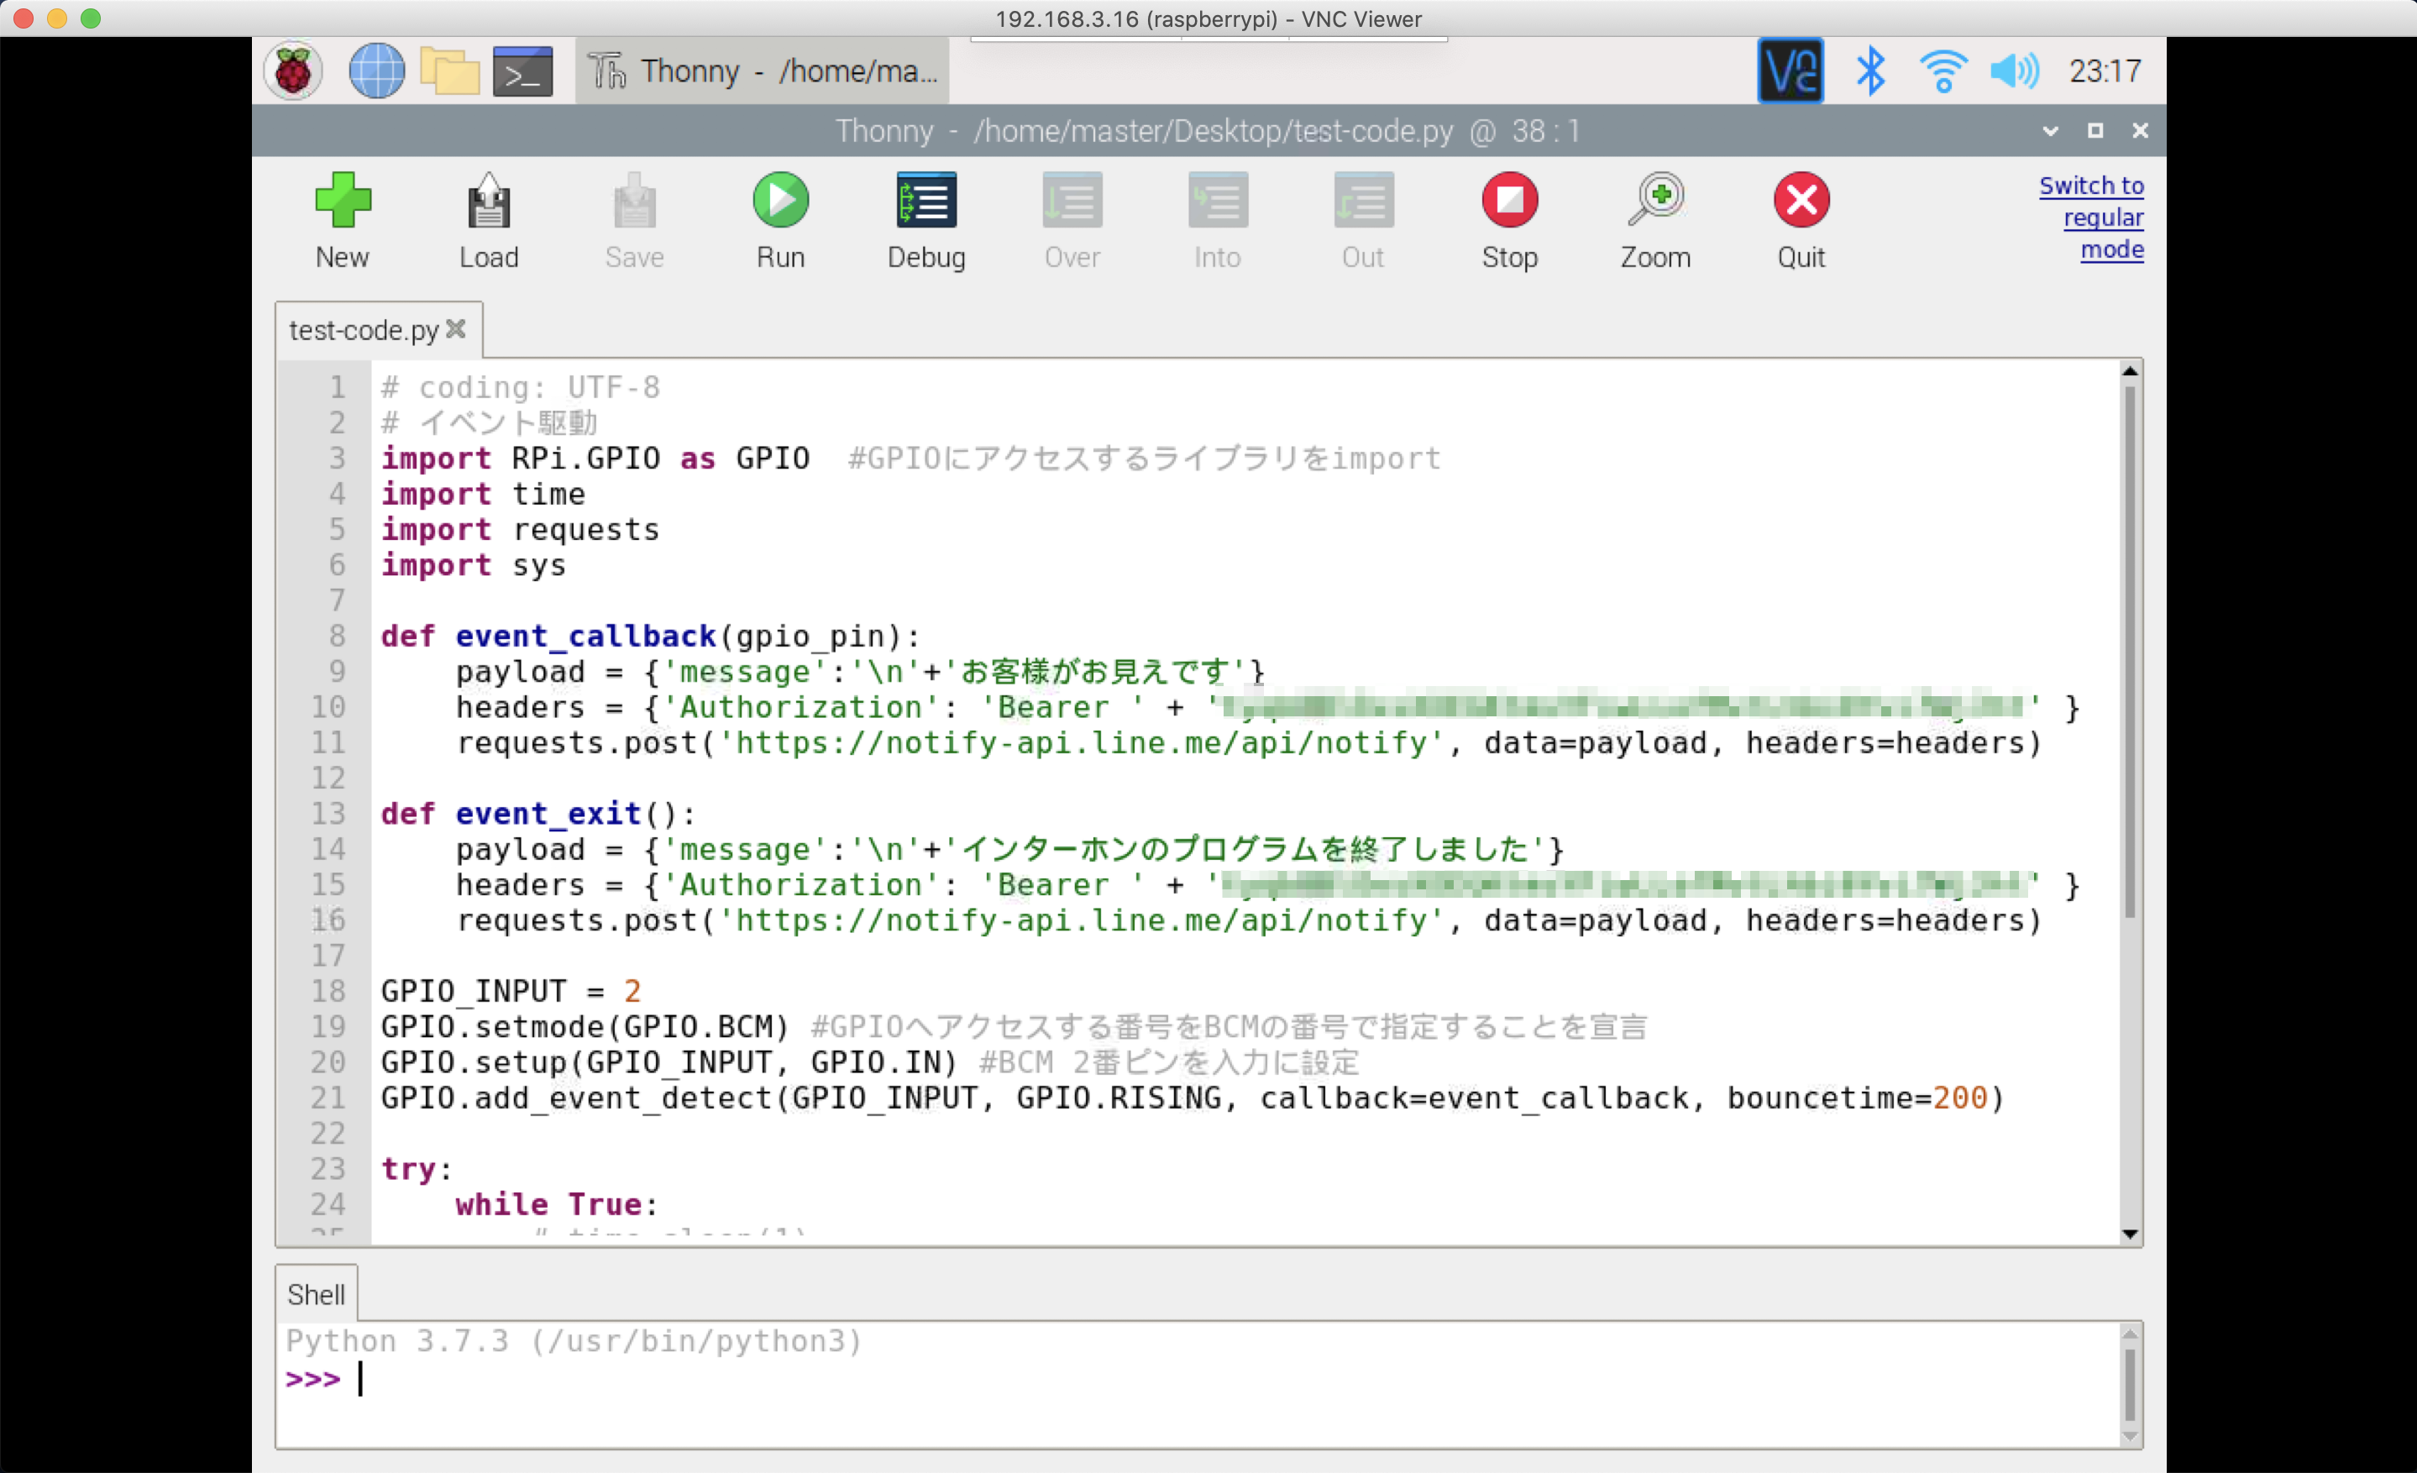Click the Bluetooth tray icon
Viewport: 2417px width, 1473px height.
point(1870,71)
